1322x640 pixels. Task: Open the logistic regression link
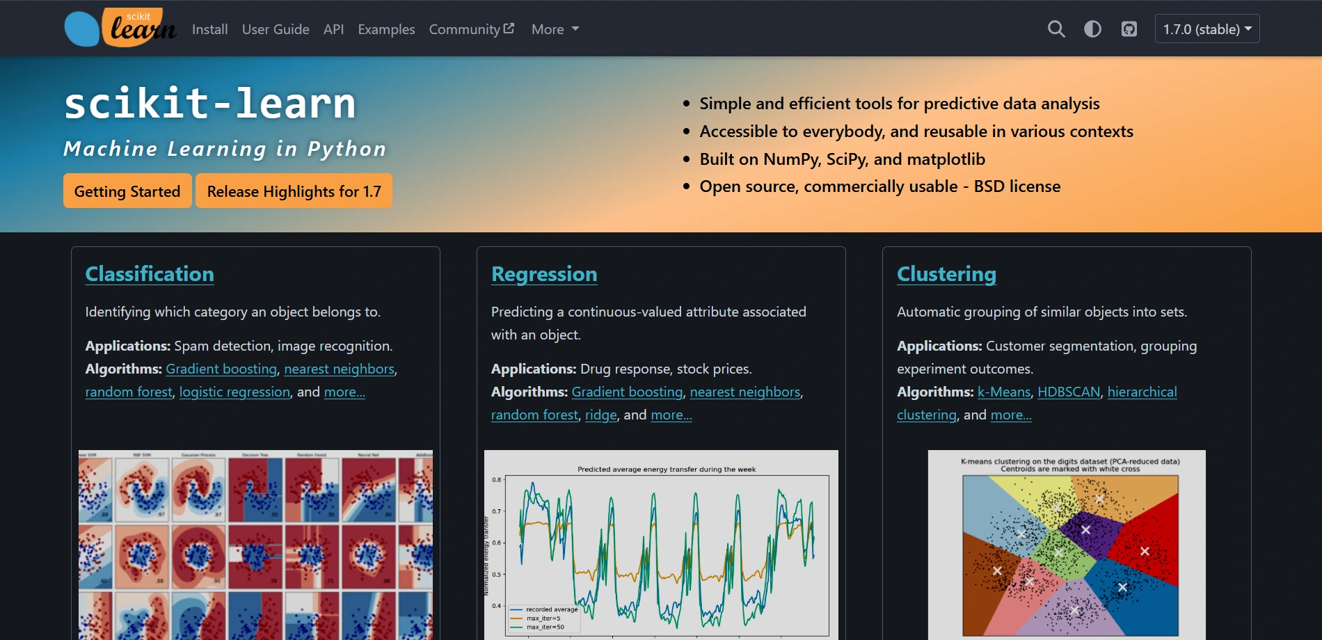(x=234, y=392)
